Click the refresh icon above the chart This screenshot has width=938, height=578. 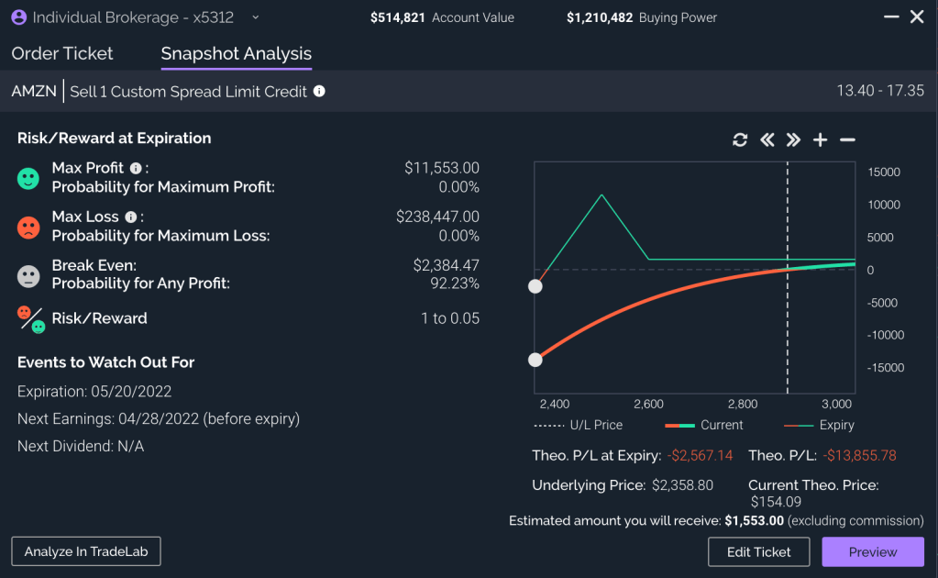pos(740,139)
